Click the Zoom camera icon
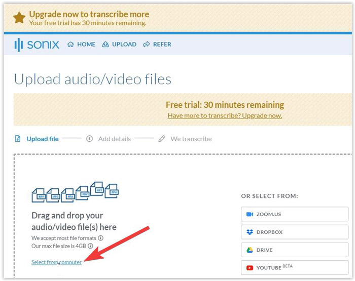 tap(250, 214)
